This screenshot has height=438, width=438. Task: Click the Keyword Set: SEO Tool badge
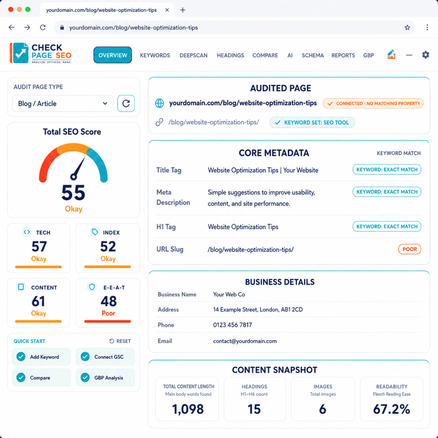[x=312, y=122]
